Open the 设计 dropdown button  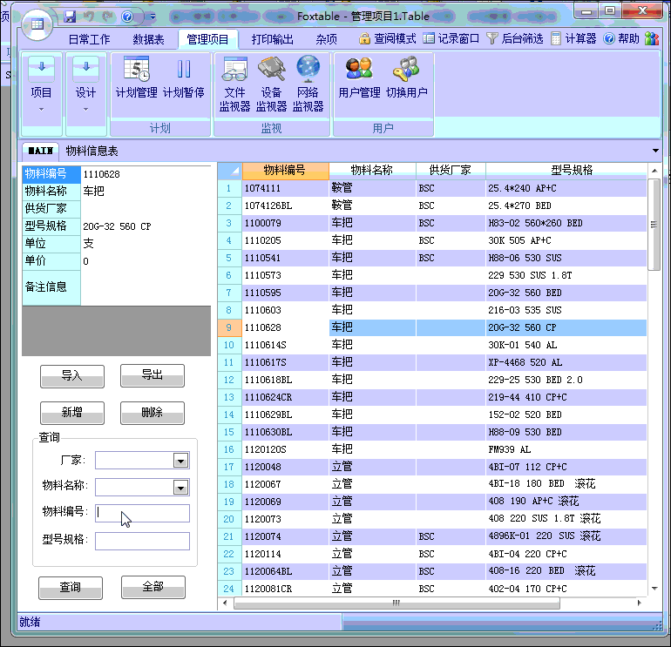coord(85,94)
